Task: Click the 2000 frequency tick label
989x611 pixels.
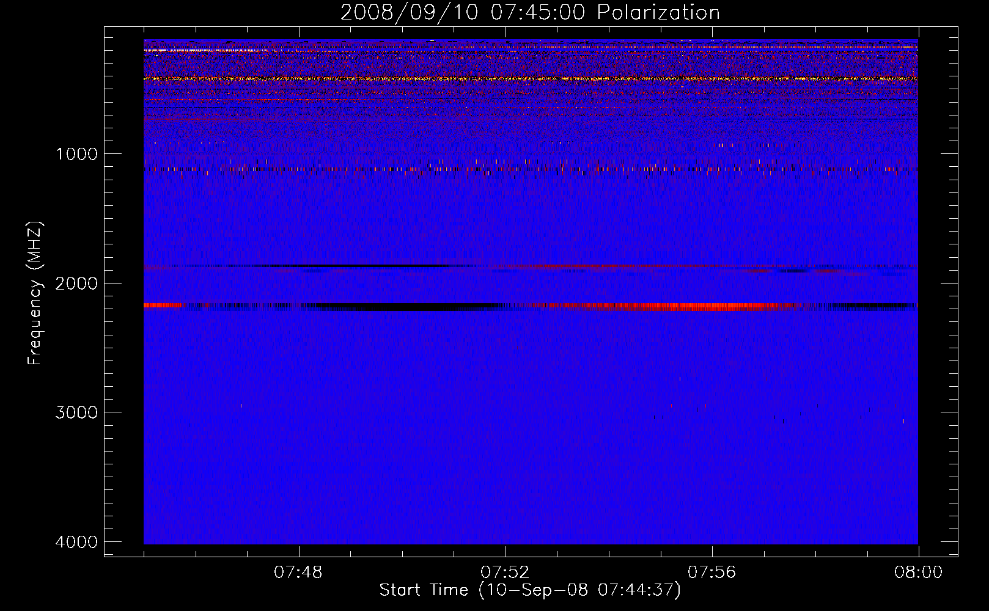Action: click(76, 284)
